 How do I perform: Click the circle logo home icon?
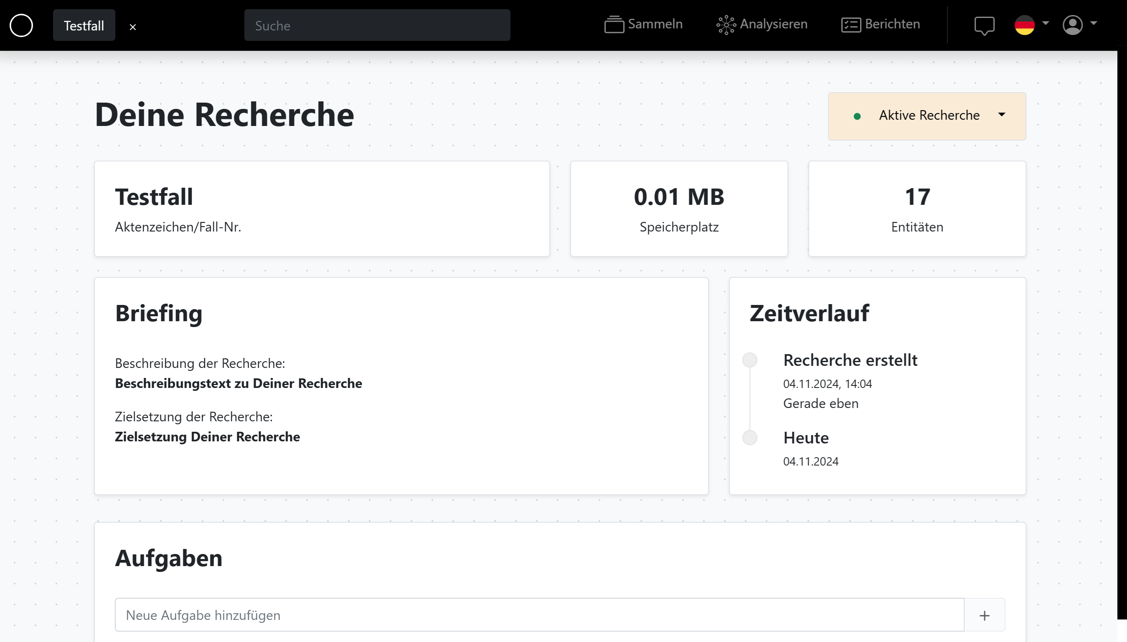coord(21,25)
